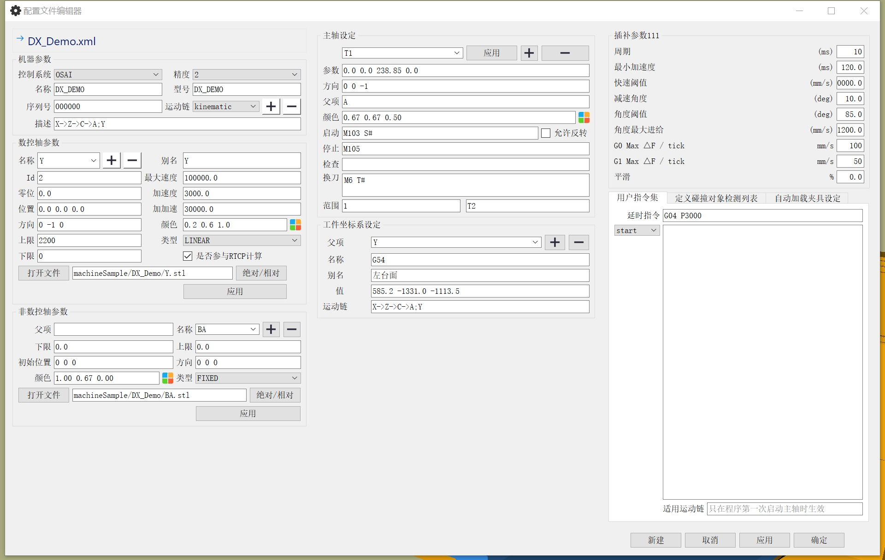Image resolution: width=885 pixels, height=560 pixels.
Task: Click the 上限 field showing 2200
Action: click(x=89, y=240)
